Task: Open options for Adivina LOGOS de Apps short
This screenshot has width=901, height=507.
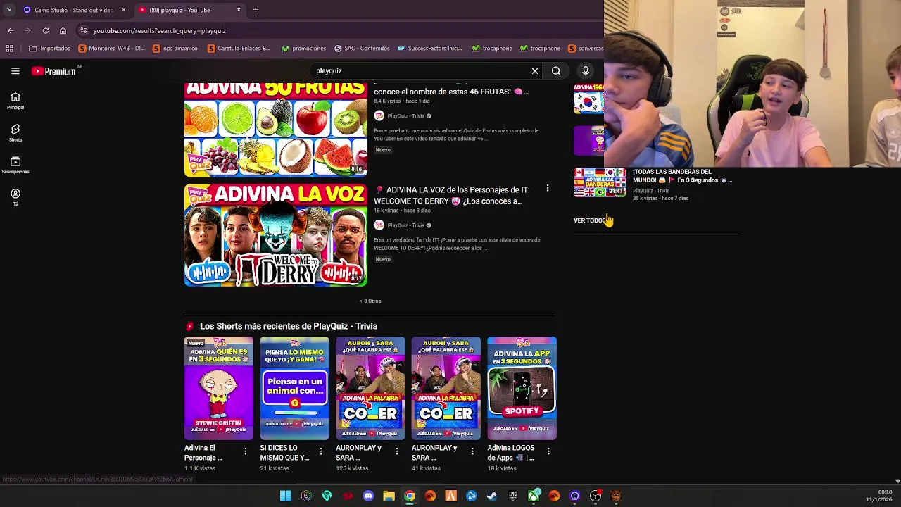Action: tap(548, 451)
